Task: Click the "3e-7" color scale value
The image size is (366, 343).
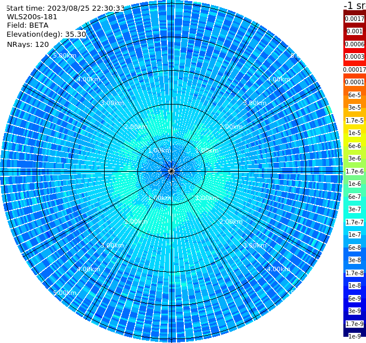Action: [355, 209]
